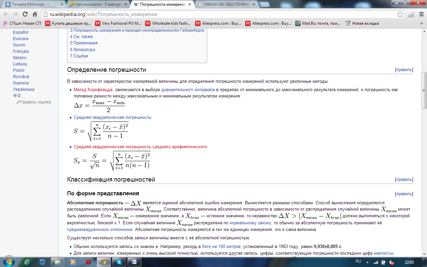Open the signal bars extension icon
The height and width of the screenshot is (267, 427).
[411, 14]
